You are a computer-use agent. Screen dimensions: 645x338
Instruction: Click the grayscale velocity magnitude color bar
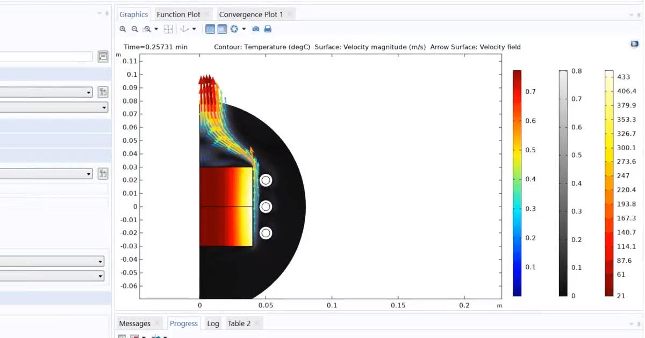click(563, 182)
